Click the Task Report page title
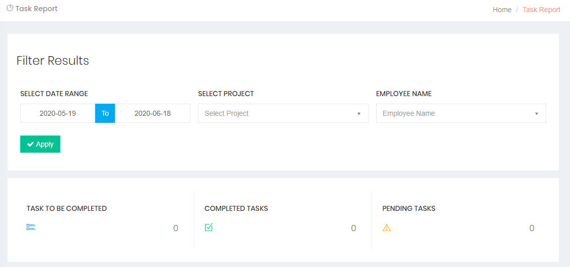This screenshot has width=570, height=267. [36, 9]
